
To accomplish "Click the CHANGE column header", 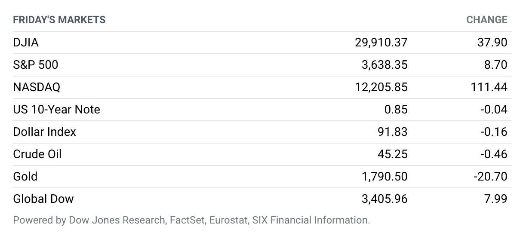I will point(487,20).
